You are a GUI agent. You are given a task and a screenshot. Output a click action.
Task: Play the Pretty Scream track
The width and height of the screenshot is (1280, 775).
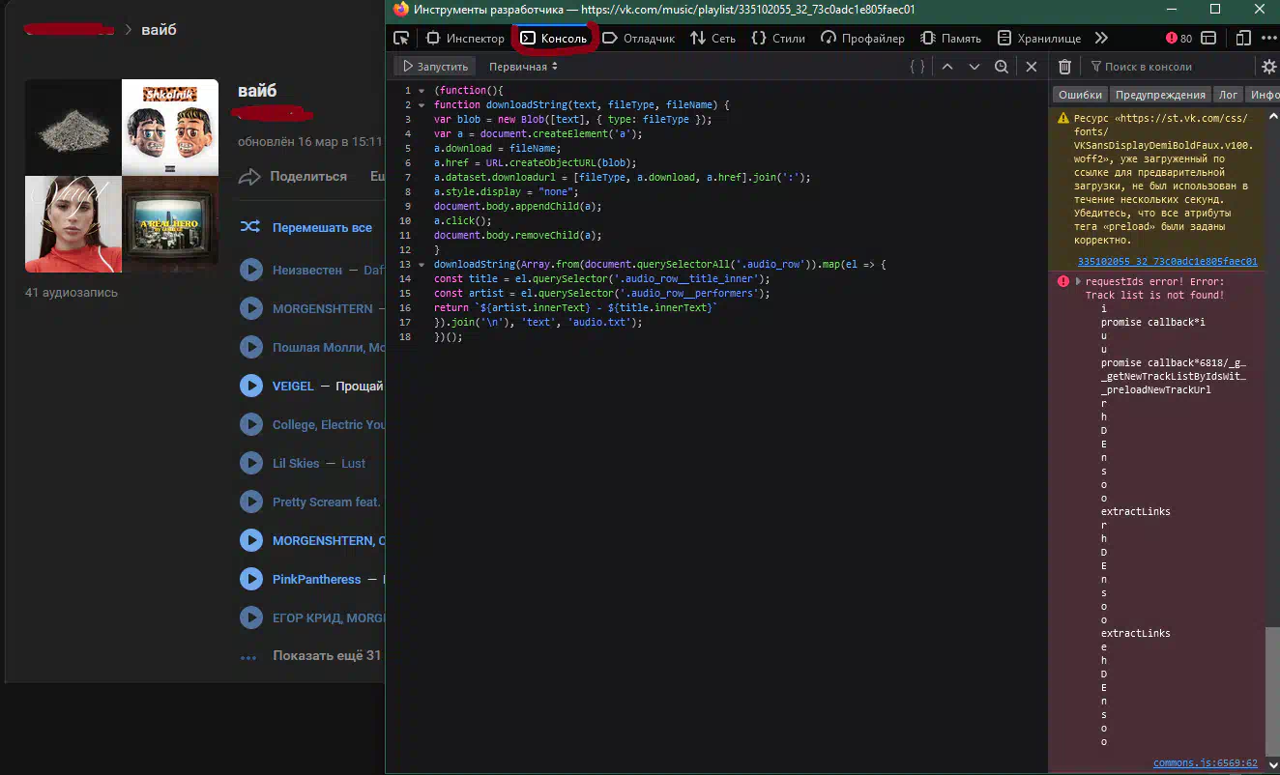[x=250, y=502]
